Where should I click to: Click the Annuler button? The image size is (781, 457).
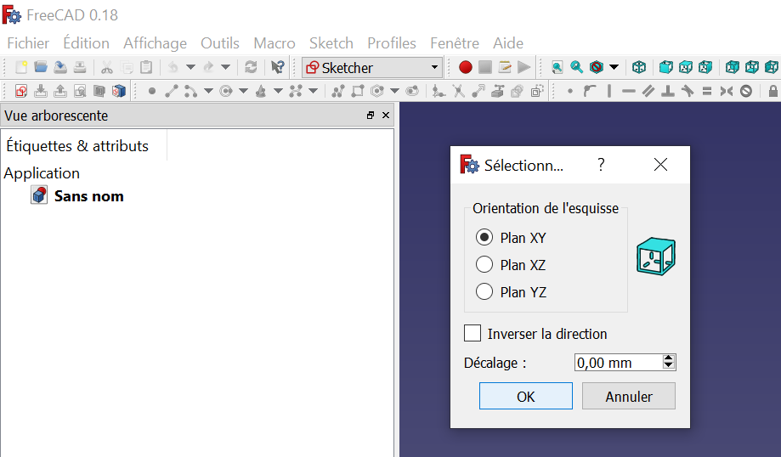[x=629, y=397]
